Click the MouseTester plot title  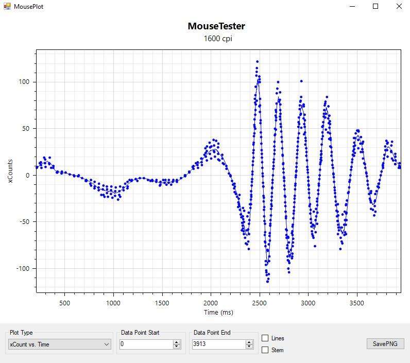(x=216, y=26)
